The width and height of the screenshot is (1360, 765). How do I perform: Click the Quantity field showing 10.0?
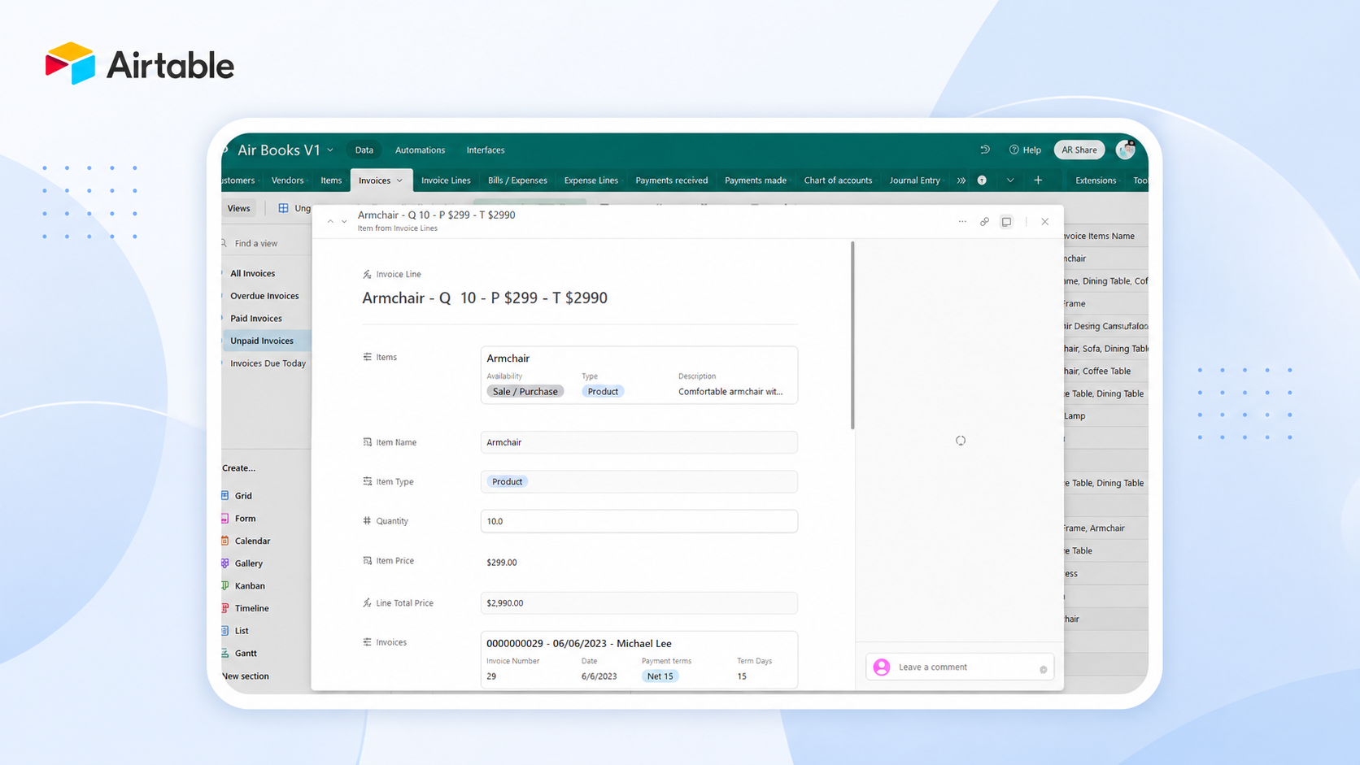coord(639,521)
